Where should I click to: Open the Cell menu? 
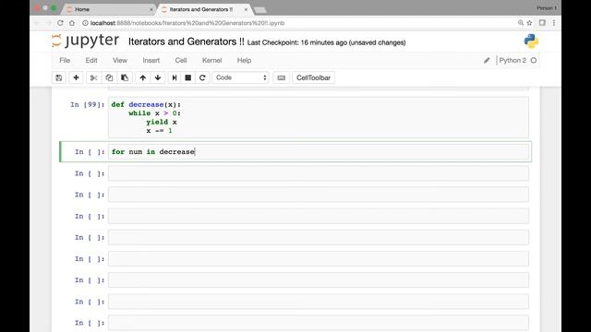(x=181, y=60)
